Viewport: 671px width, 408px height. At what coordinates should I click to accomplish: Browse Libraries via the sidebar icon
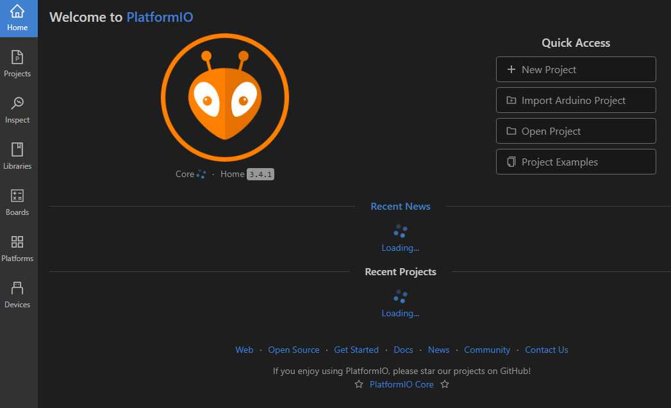[18, 155]
